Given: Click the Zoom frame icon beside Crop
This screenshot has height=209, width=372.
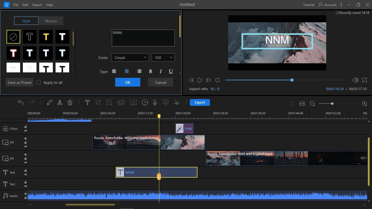Looking at the screenshot, I should [x=109, y=102].
